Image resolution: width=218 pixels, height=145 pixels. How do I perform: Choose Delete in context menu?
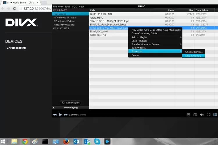(155, 55)
